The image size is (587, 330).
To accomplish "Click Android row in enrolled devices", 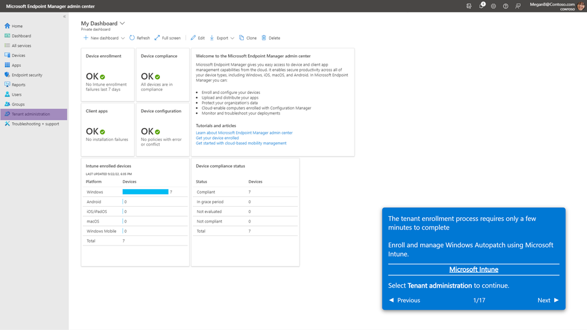I will pyautogui.click(x=135, y=201).
